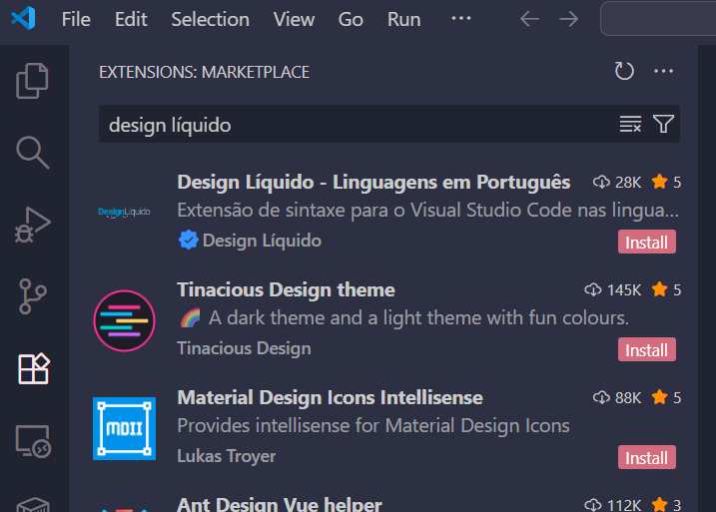This screenshot has height=512, width=716.
Task: Click the Design Líquido logo thumbnail
Action: click(x=124, y=212)
